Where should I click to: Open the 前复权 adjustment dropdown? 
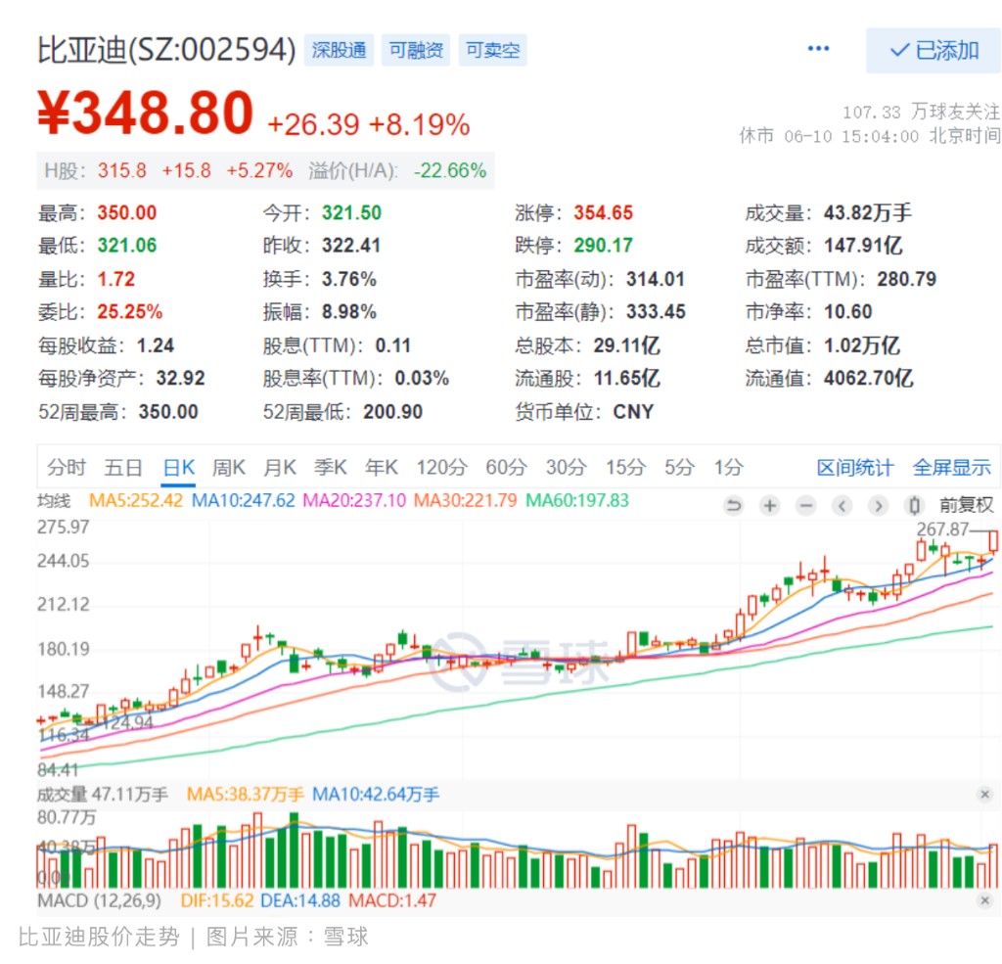pyautogui.click(x=966, y=506)
